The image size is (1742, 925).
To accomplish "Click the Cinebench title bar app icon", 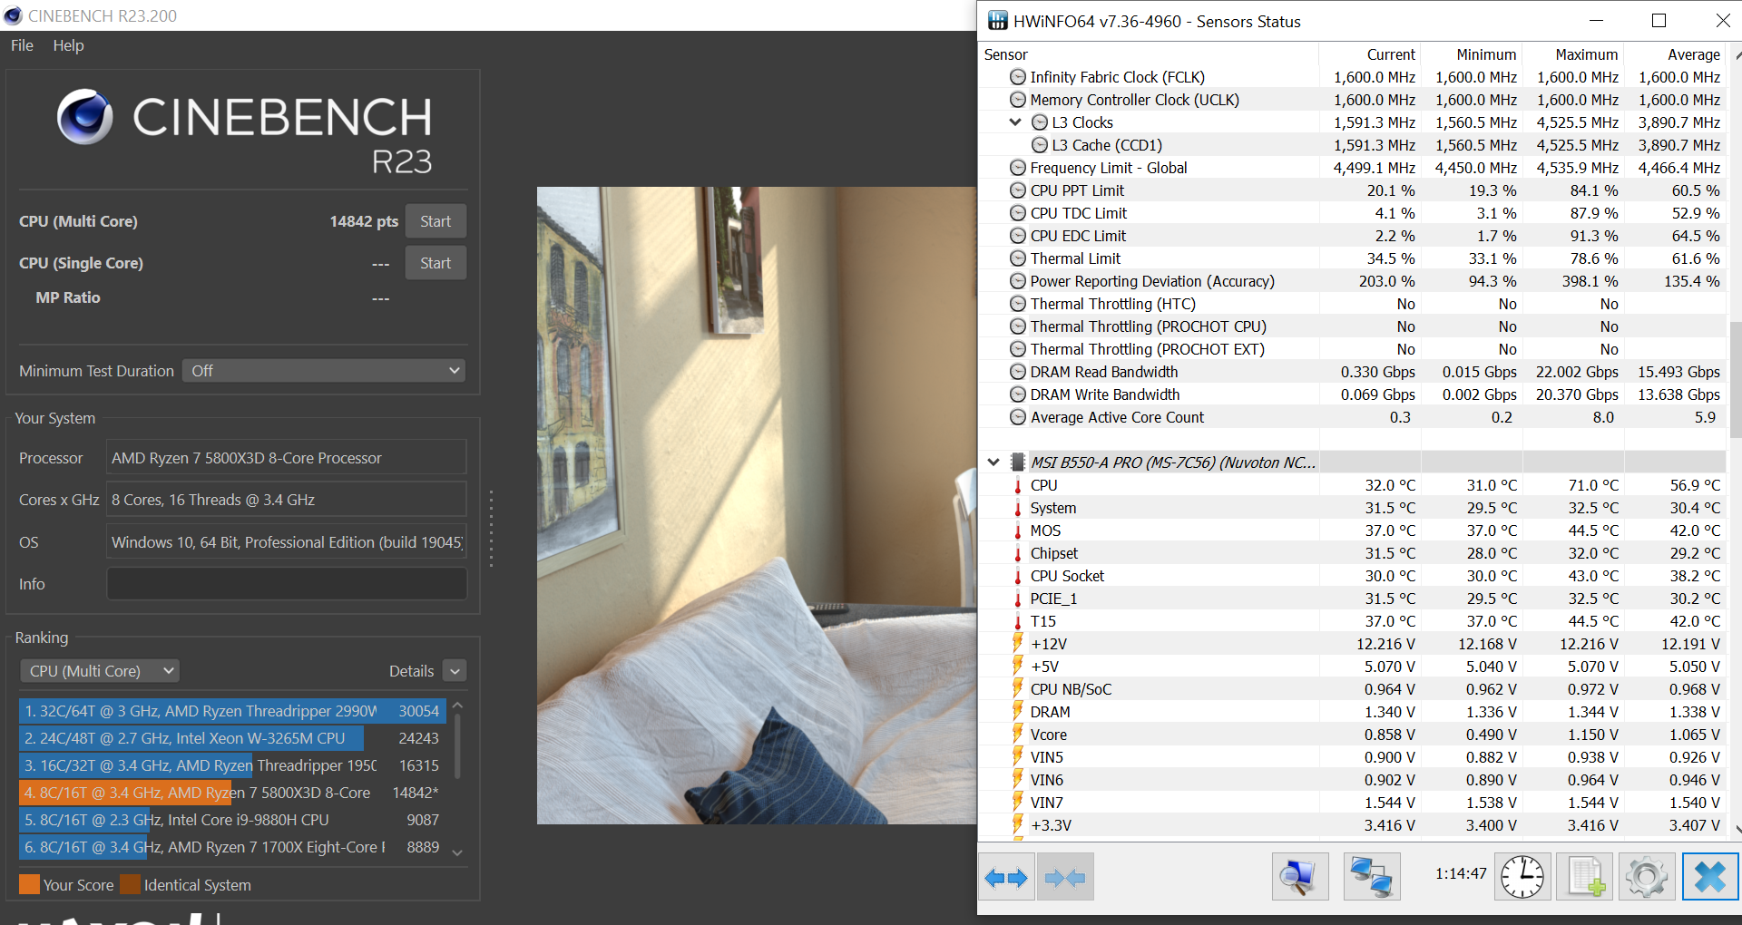I will pos(13,15).
